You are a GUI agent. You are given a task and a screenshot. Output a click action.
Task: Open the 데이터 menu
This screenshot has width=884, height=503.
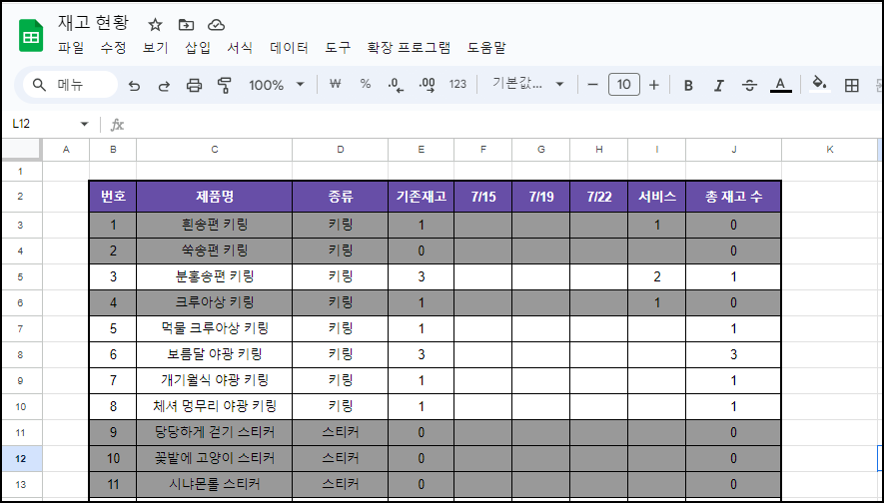[x=290, y=48]
